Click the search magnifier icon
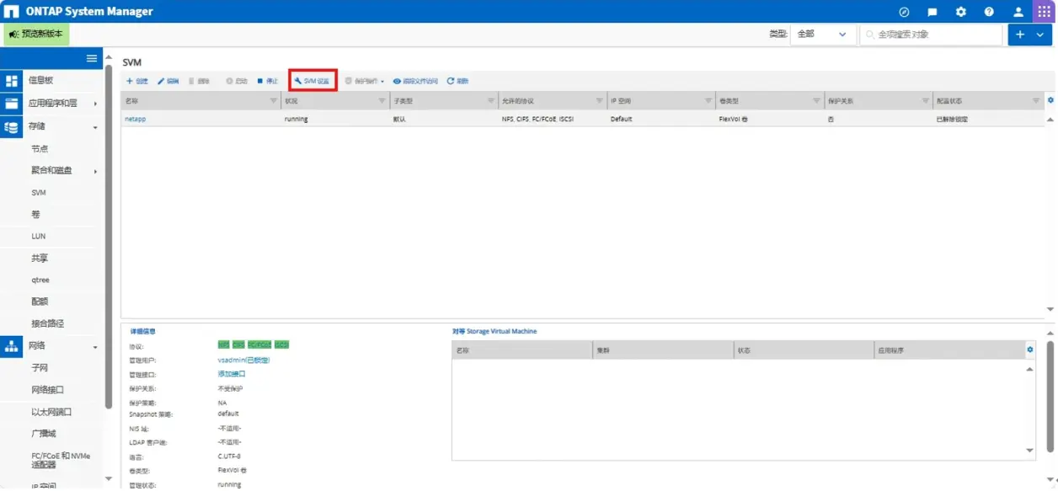 [870, 35]
